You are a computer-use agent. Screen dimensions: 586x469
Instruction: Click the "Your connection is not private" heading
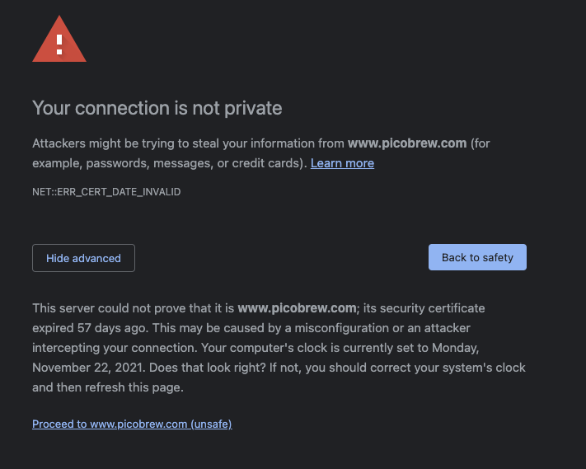coord(157,108)
